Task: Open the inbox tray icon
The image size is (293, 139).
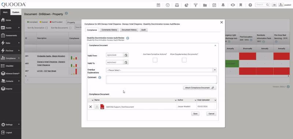Action: (x=177, y=5)
